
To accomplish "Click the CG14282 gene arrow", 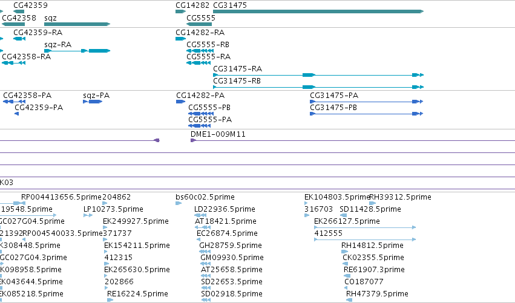I will tap(181, 11).
